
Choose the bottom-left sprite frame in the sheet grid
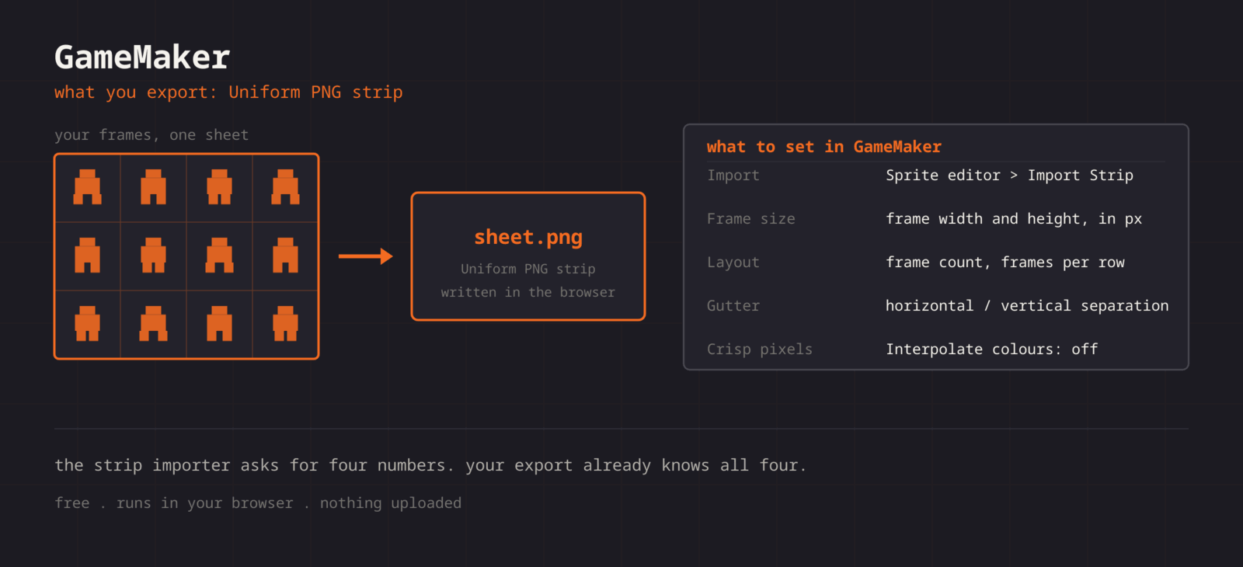(88, 324)
